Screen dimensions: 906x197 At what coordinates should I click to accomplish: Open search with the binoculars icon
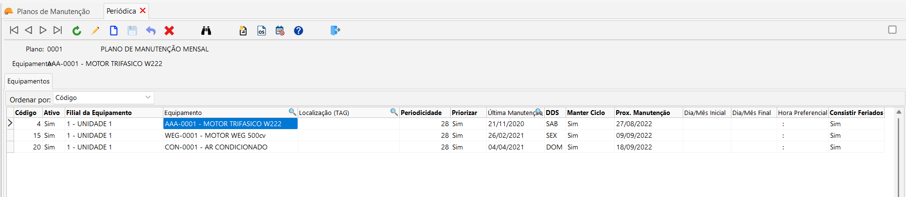[206, 31]
